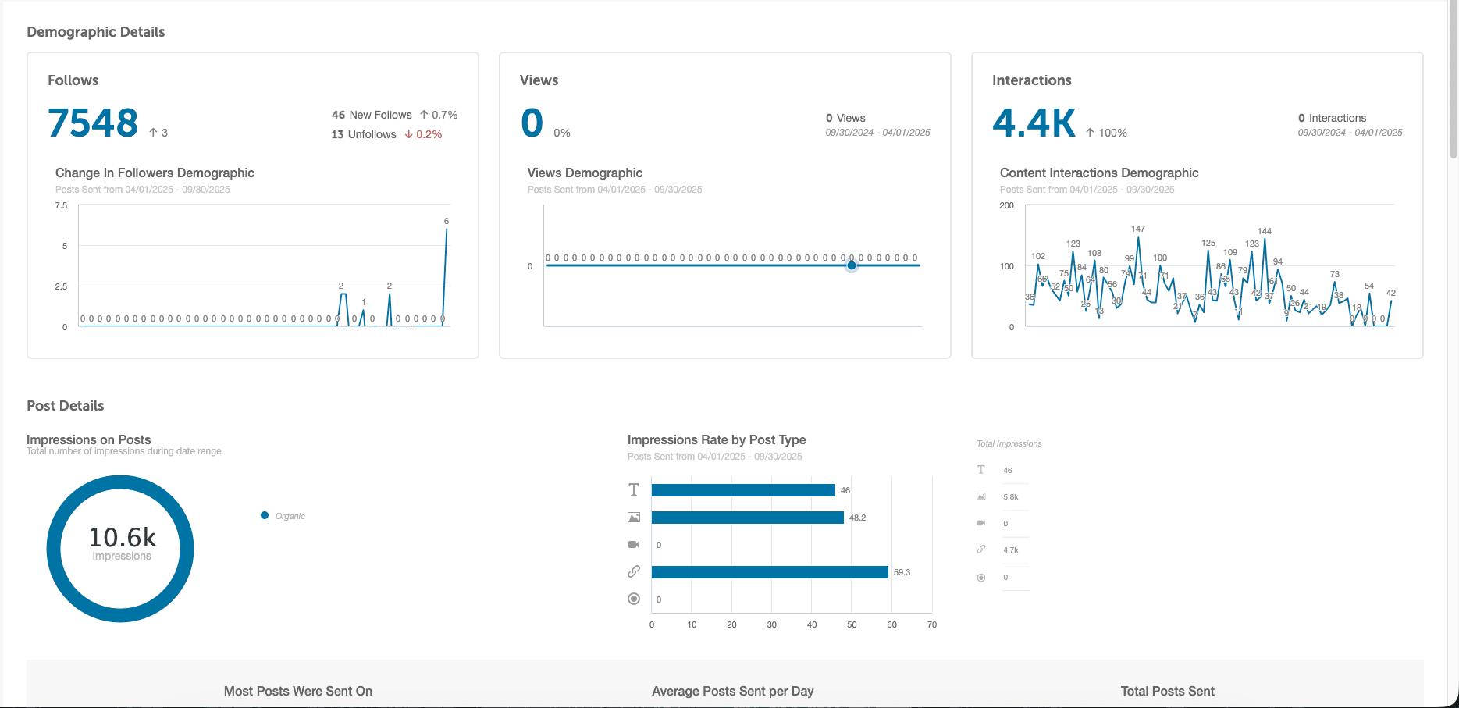Click the 46 text posts bar

click(743, 490)
